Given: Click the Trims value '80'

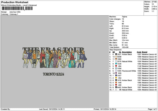Looking at the screenshot, I should 123,24.
